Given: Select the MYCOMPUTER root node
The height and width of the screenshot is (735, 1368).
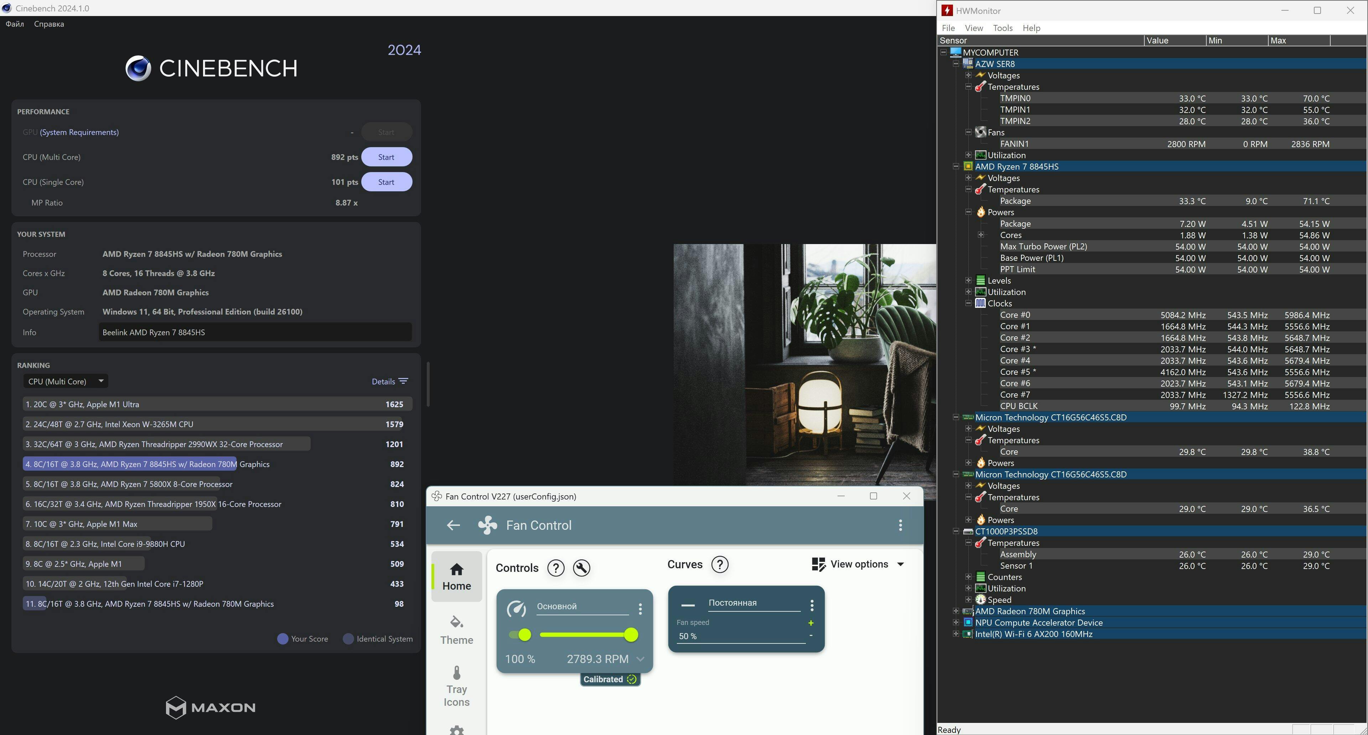Looking at the screenshot, I should pos(990,53).
